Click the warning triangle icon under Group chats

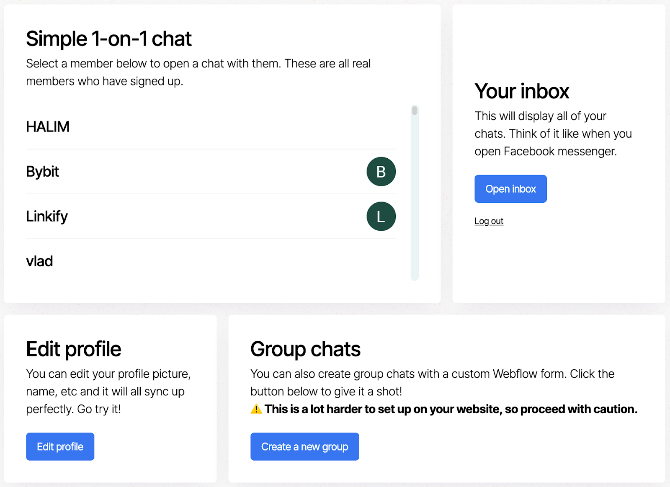pyautogui.click(x=255, y=409)
